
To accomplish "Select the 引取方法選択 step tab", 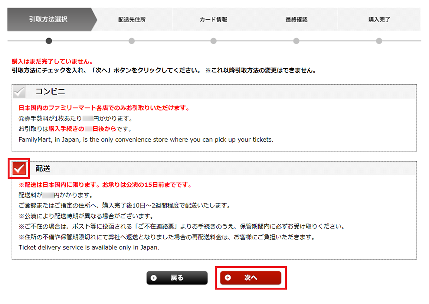I will [48, 19].
